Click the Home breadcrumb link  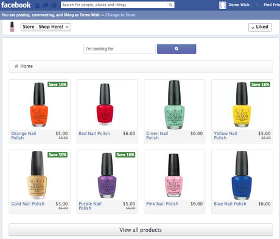[x=26, y=66]
